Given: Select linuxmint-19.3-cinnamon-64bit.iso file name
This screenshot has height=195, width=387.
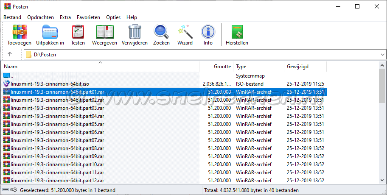Looking at the screenshot, I should pos(50,84).
